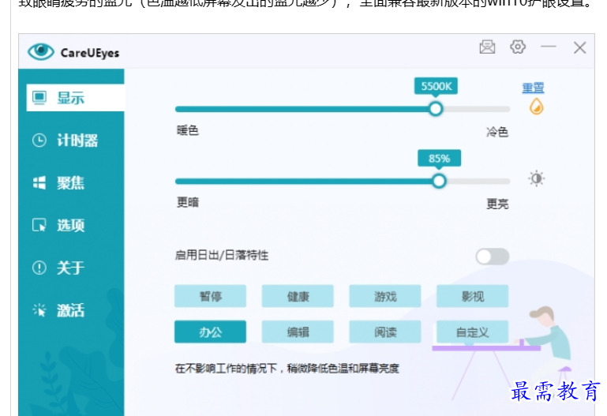Close the CareUEyes window
This screenshot has height=416, width=607.
[579, 47]
